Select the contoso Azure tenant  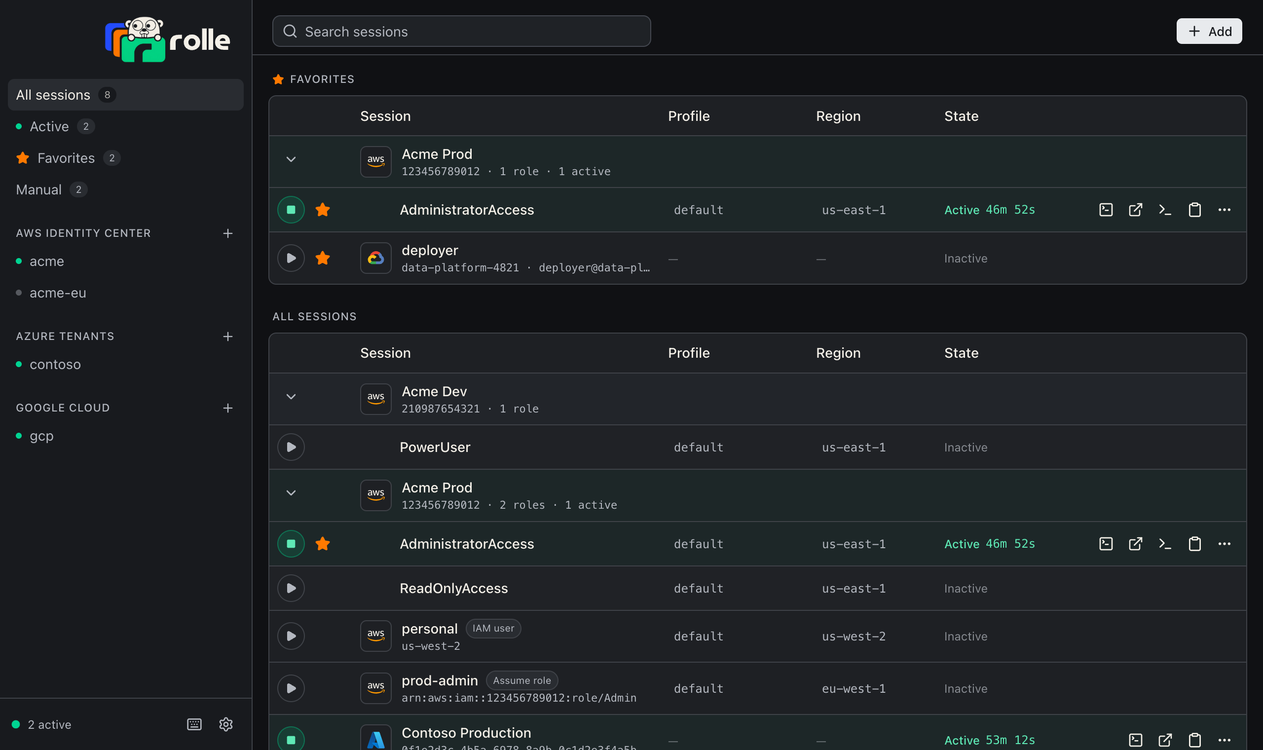click(x=126, y=364)
